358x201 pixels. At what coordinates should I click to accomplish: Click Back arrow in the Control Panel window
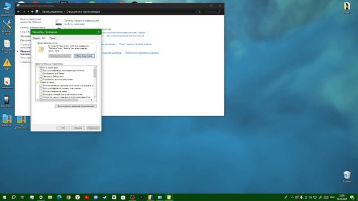click(x=18, y=12)
